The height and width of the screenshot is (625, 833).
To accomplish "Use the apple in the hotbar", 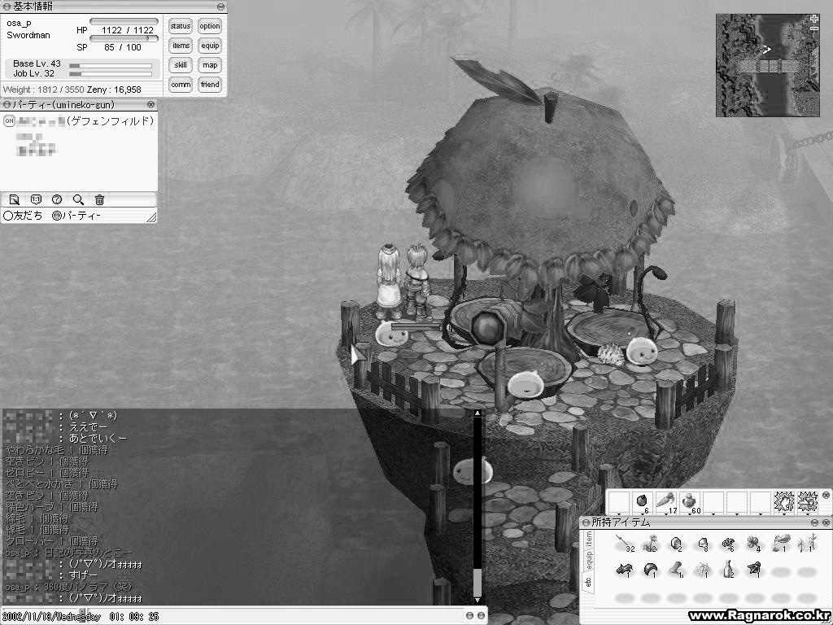I will click(642, 501).
